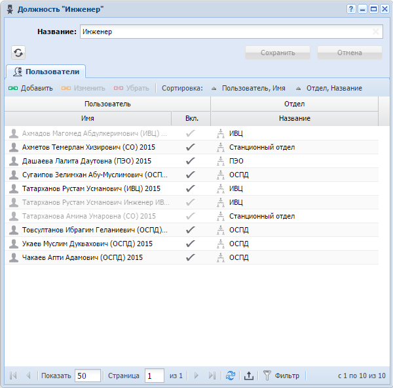Toggle Вкл. checkmark for Татарханова Амина
This screenshot has height=388, width=393.
(190, 216)
